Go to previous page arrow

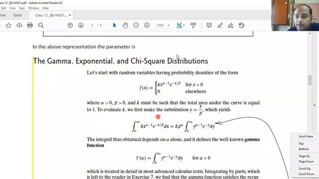[x=70, y=25]
